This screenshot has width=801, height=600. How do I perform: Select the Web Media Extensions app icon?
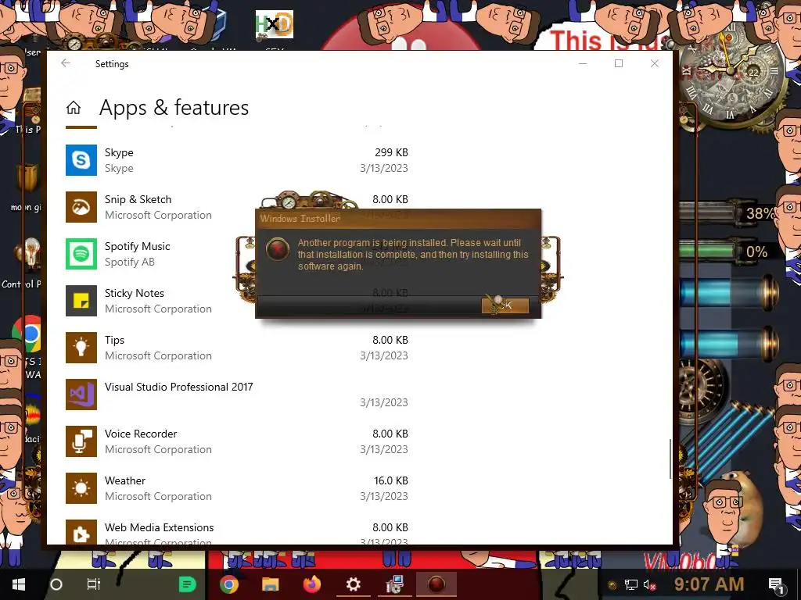coord(81,533)
